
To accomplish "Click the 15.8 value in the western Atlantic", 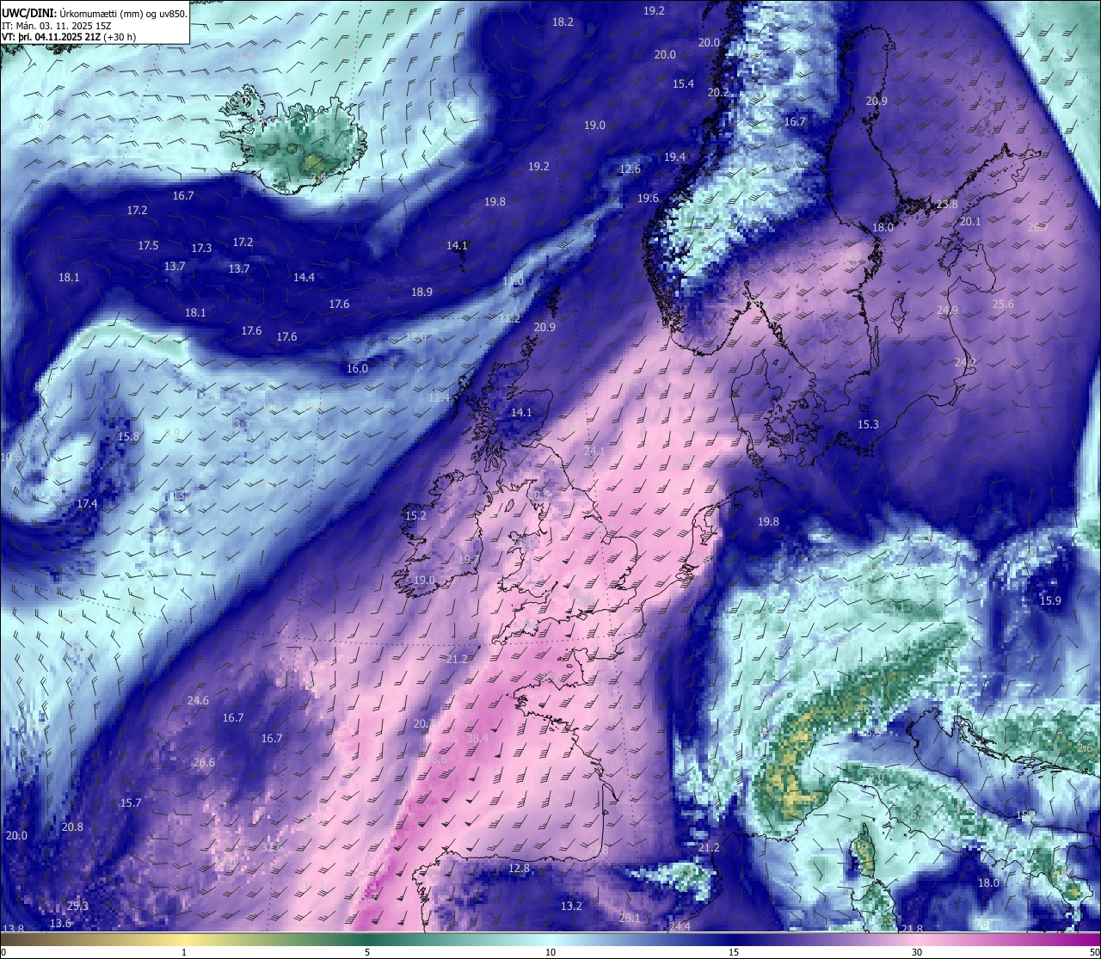I will (x=128, y=436).
